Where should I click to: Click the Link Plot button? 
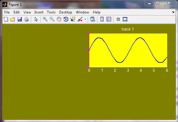(93, 19)
